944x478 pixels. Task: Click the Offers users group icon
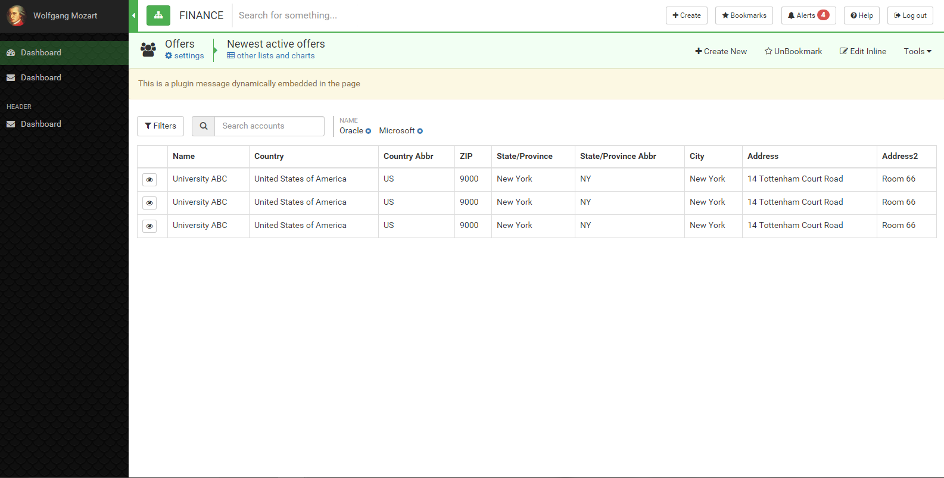tap(148, 49)
